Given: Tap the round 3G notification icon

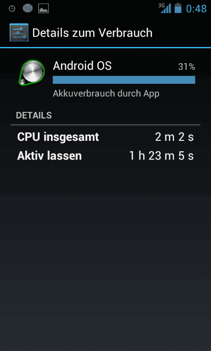Looking at the screenshot, I should click(x=28, y=8).
